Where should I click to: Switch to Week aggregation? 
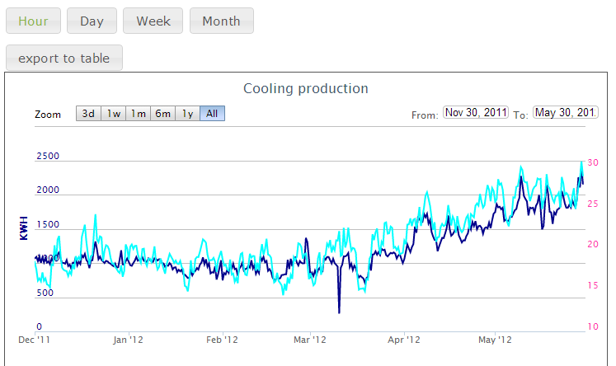pos(153,21)
